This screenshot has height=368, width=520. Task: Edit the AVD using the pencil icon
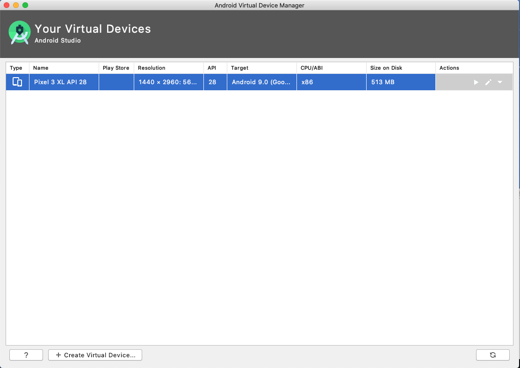click(488, 82)
